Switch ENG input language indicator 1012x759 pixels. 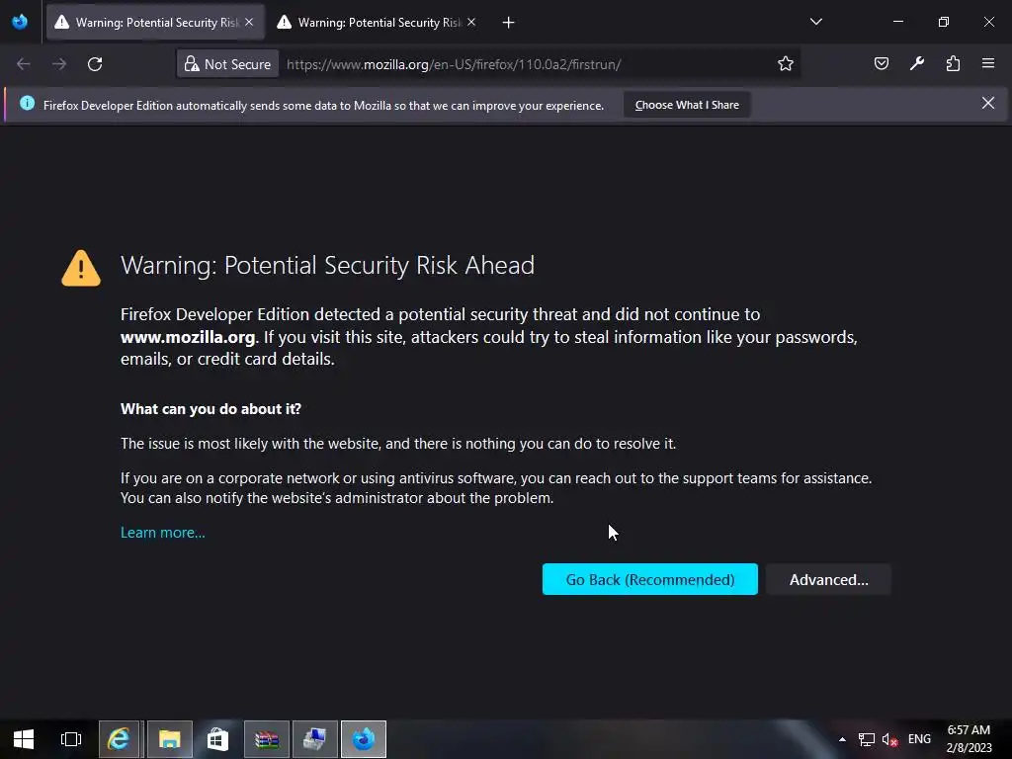coord(919,739)
